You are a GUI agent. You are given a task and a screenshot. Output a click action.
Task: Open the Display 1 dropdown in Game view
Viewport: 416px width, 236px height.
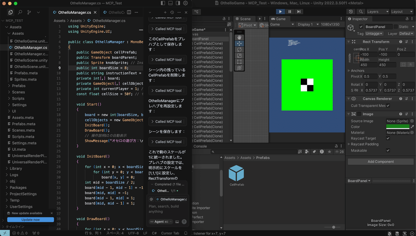[x=307, y=24]
